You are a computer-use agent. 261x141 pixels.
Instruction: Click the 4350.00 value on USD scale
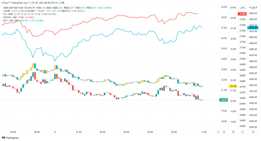pyautogui.click(x=253, y=127)
